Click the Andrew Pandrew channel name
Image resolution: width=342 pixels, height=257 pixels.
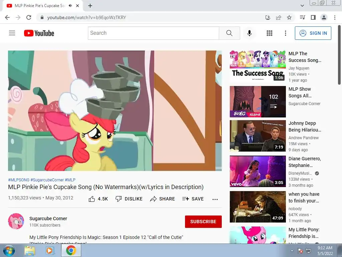point(304,138)
